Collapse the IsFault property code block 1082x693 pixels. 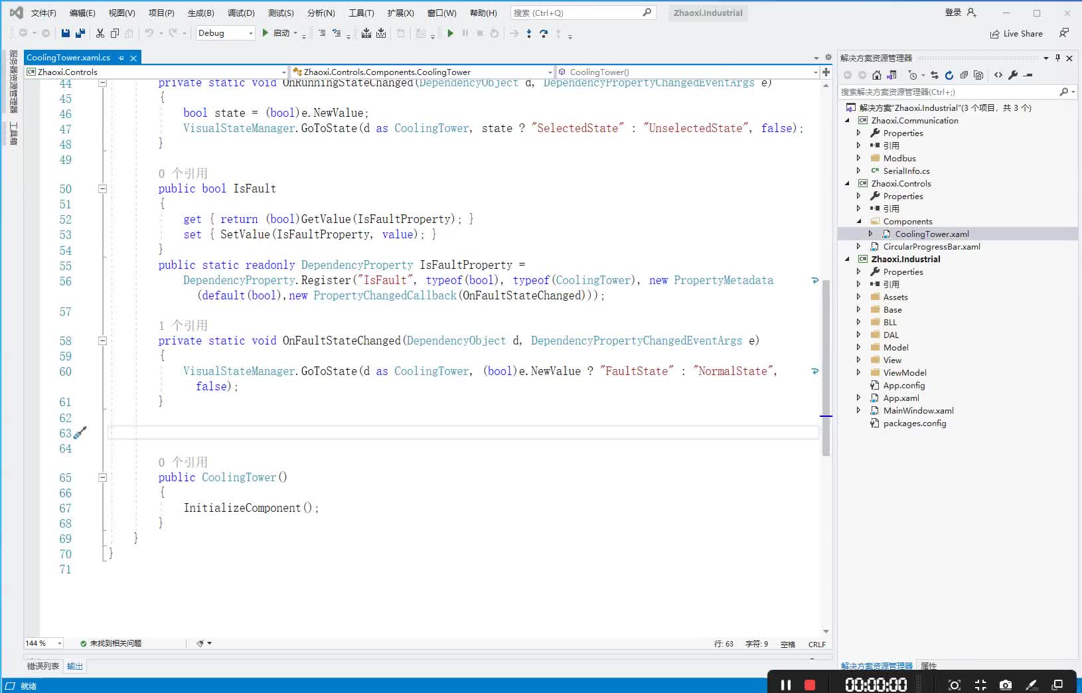coord(102,189)
